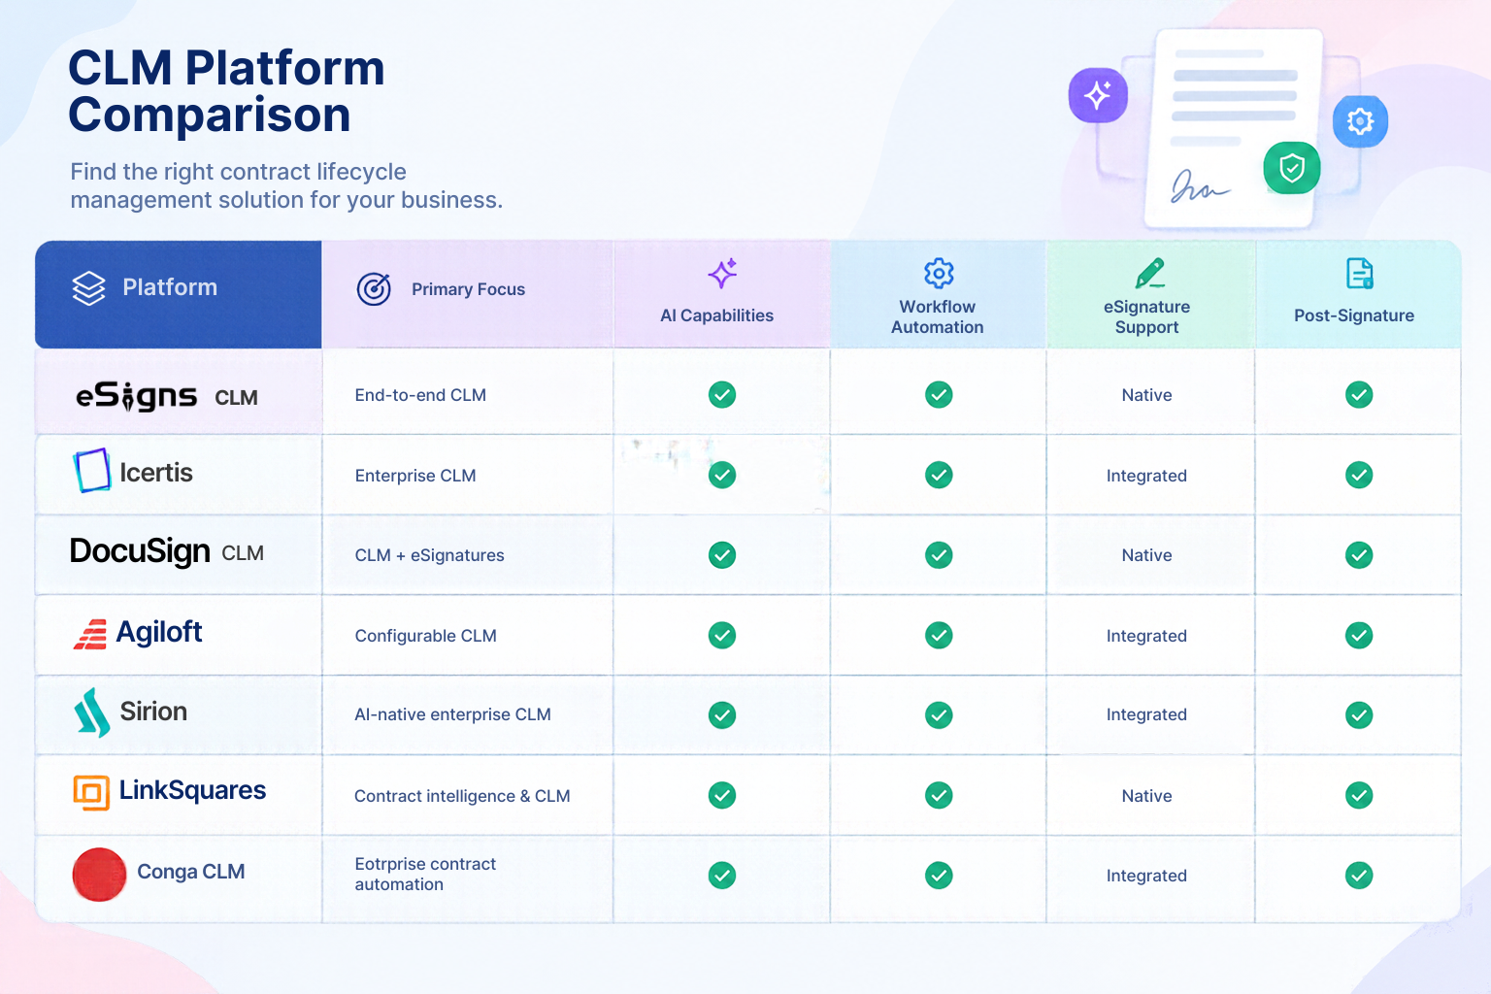
Task: Click DocuSign Post-Signature check mark
Action: click(1359, 555)
